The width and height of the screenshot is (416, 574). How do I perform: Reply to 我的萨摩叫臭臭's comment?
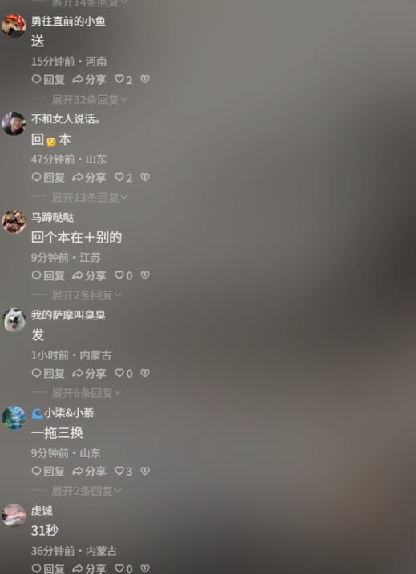pyautogui.click(x=48, y=373)
